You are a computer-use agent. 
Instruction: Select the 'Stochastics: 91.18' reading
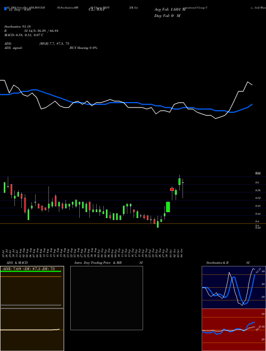(x=18, y=27)
